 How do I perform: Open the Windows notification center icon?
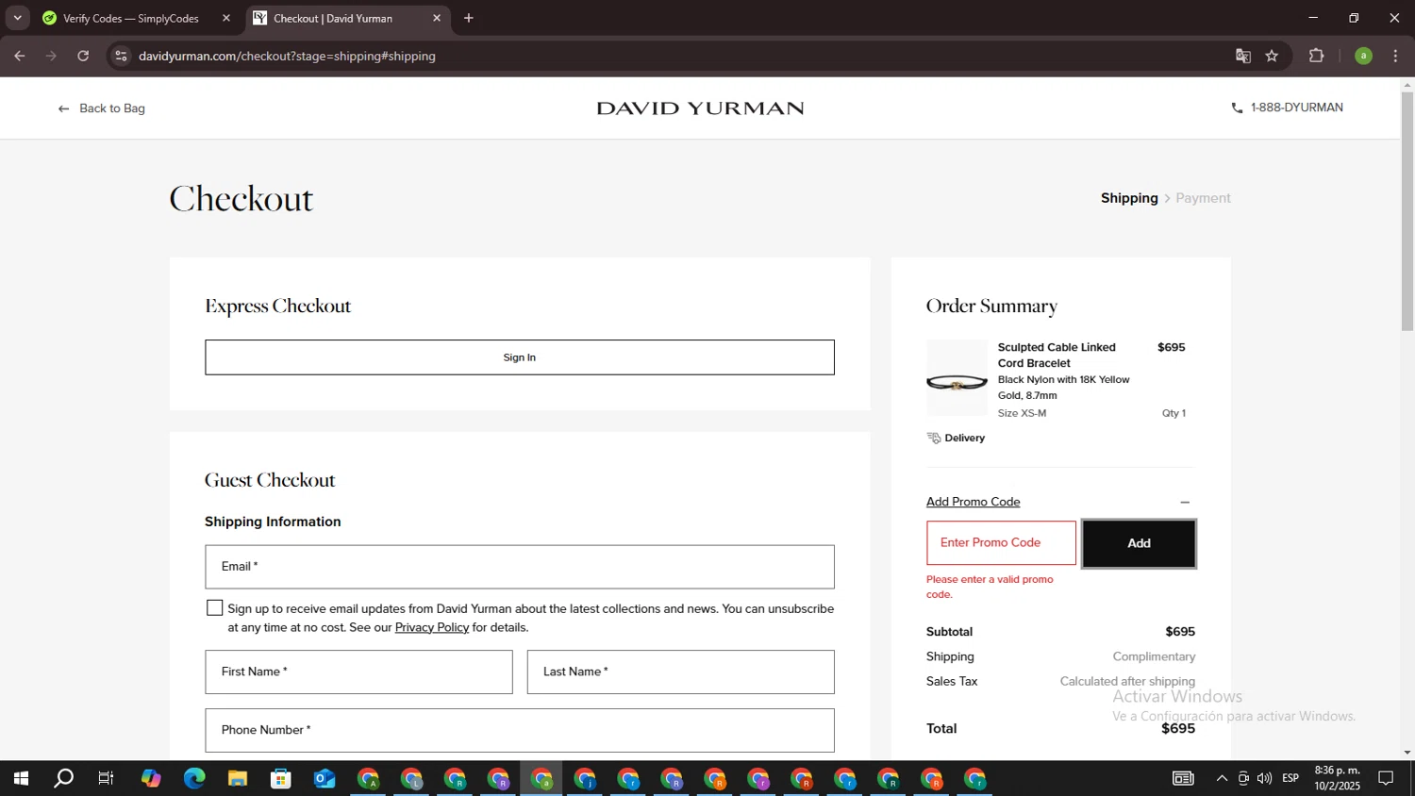pos(1386,778)
